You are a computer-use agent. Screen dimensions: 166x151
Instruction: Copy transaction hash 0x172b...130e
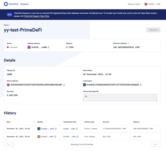[78, 137]
